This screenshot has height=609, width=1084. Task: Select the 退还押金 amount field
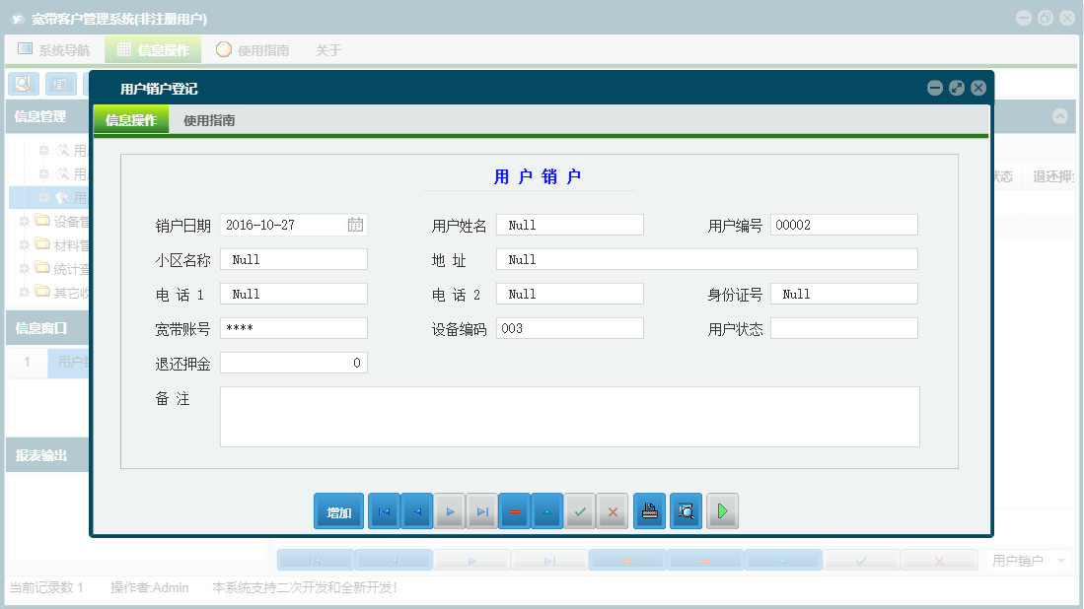(x=294, y=363)
